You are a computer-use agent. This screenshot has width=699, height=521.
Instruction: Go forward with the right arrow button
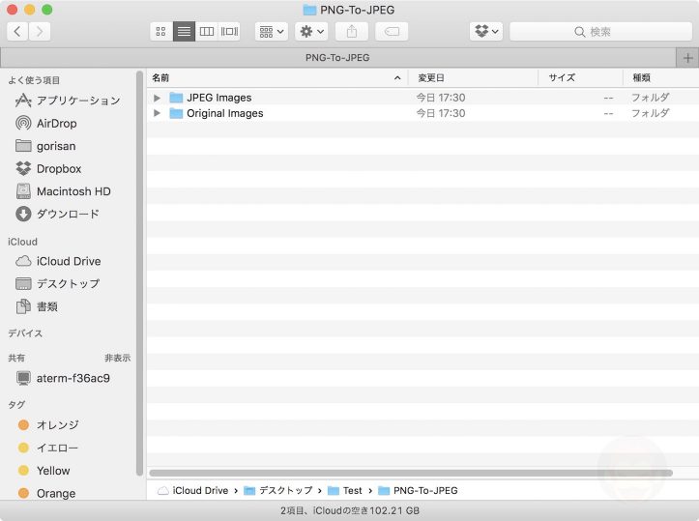tap(40, 32)
